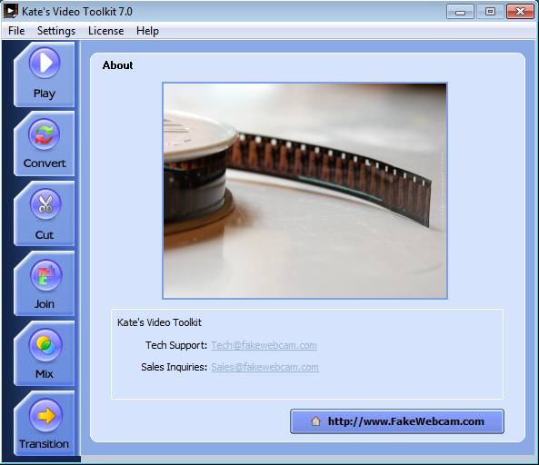Choose the Join video tool

44,283
